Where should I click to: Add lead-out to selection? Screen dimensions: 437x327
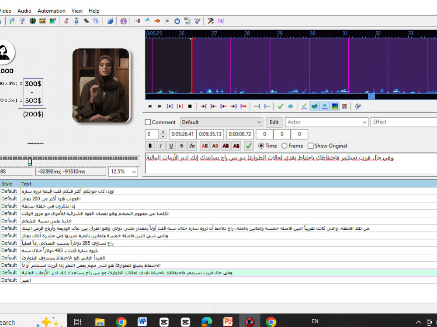[267, 106]
